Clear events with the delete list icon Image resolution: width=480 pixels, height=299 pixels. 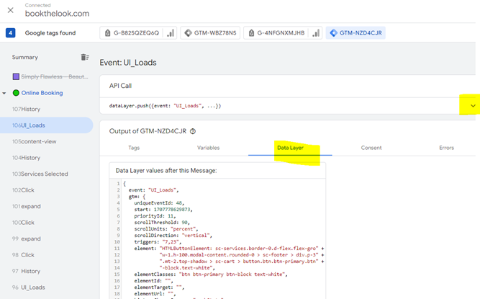pyautogui.click(x=85, y=58)
